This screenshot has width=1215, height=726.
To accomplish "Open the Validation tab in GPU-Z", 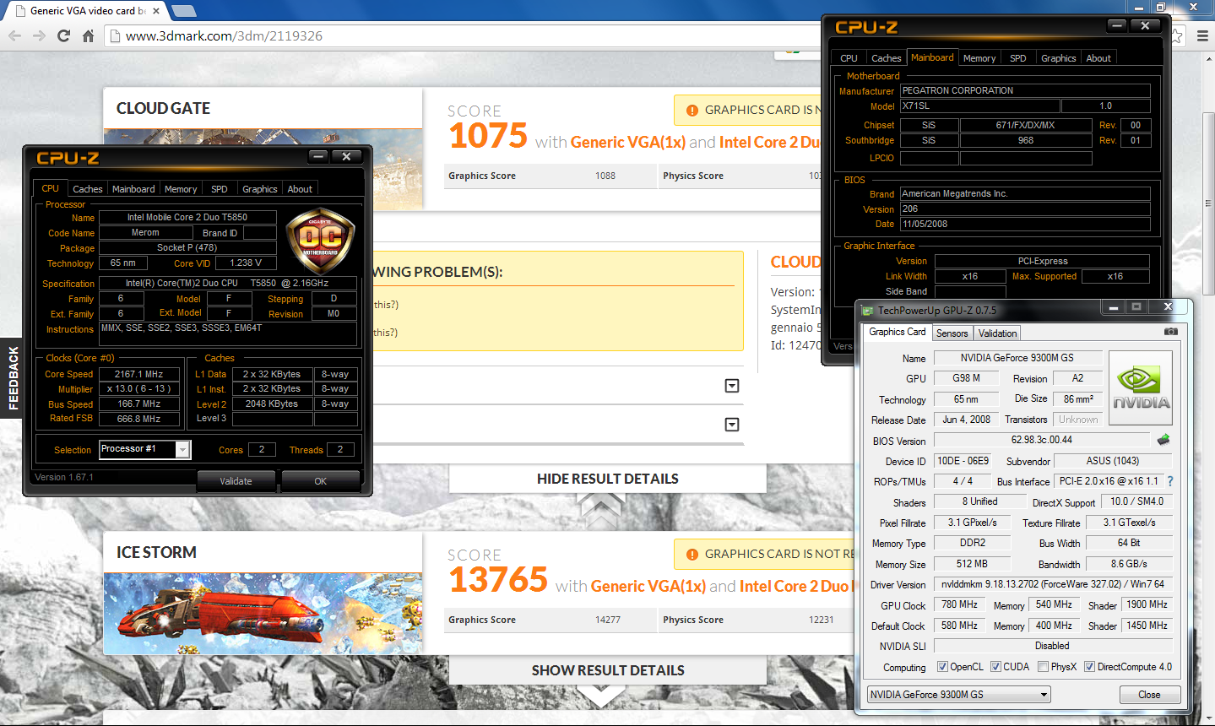I will pyautogui.click(x=998, y=333).
